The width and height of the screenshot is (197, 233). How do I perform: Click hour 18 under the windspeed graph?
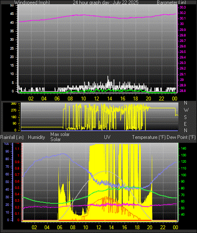click(136, 99)
